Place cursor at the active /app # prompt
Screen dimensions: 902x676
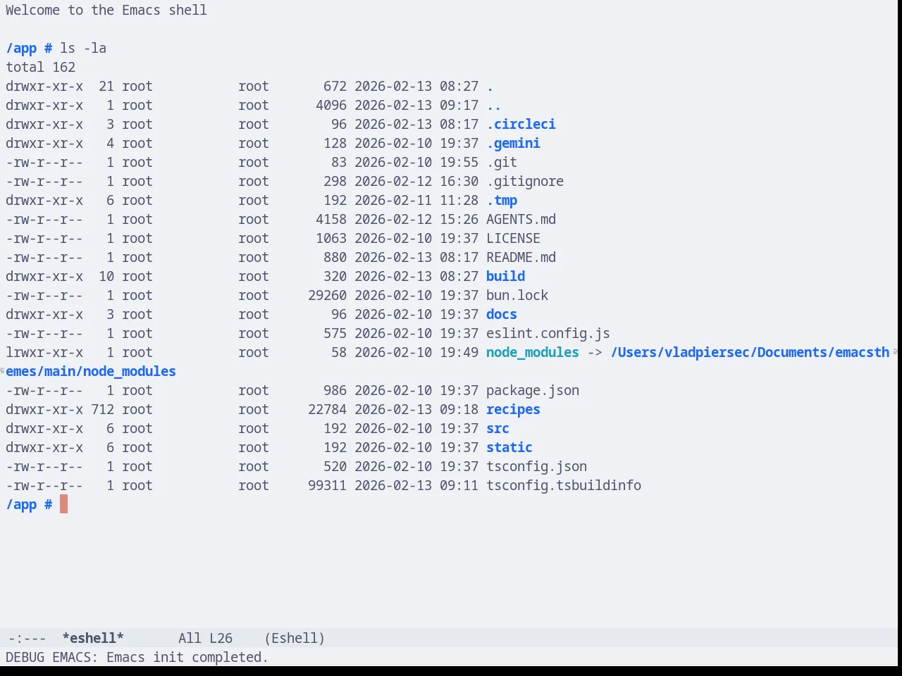coord(63,504)
